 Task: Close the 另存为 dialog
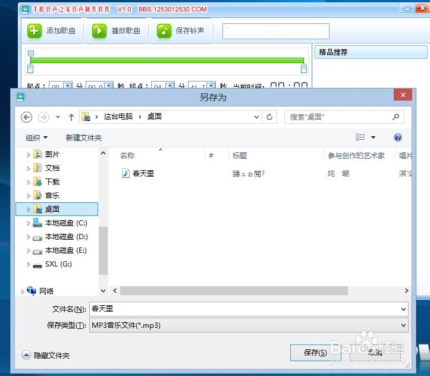point(403,95)
